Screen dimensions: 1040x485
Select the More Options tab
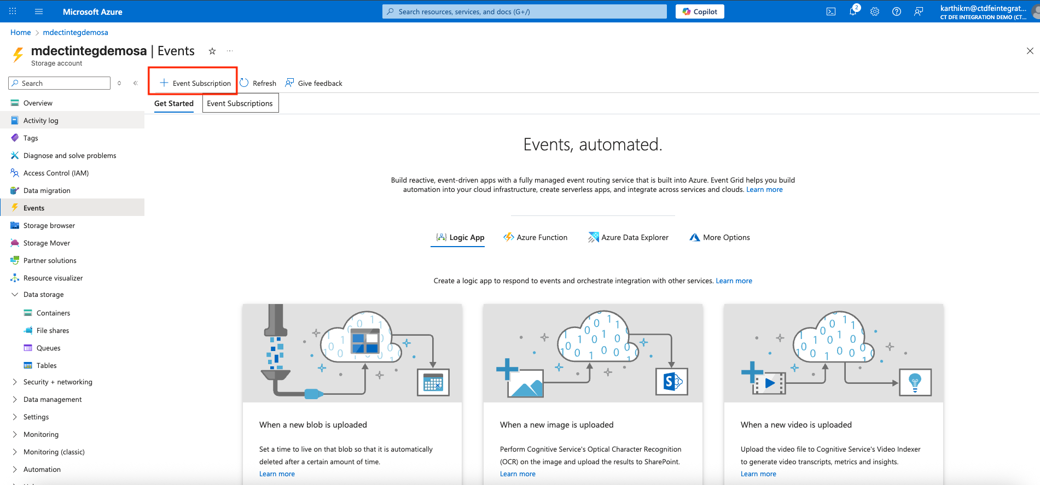point(719,237)
